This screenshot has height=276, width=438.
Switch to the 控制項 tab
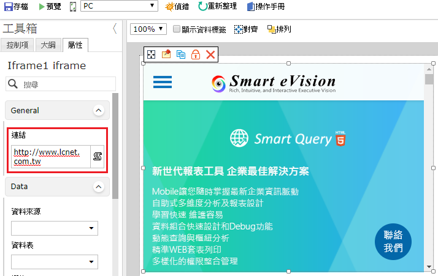(x=17, y=45)
